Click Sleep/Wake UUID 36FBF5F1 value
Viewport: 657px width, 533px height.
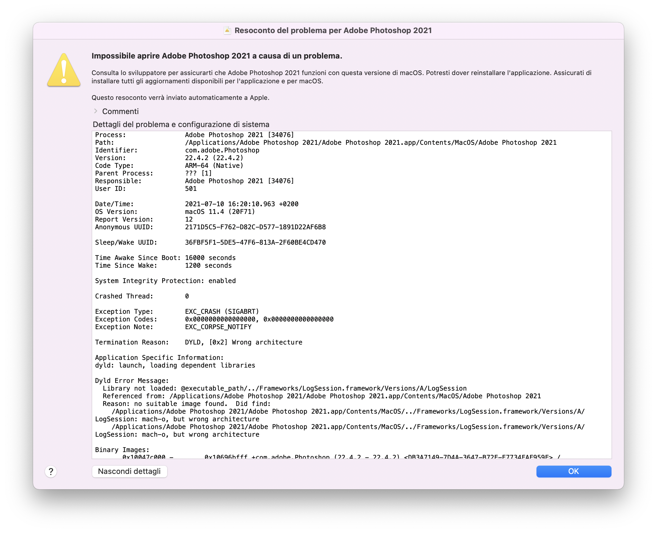(x=255, y=242)
